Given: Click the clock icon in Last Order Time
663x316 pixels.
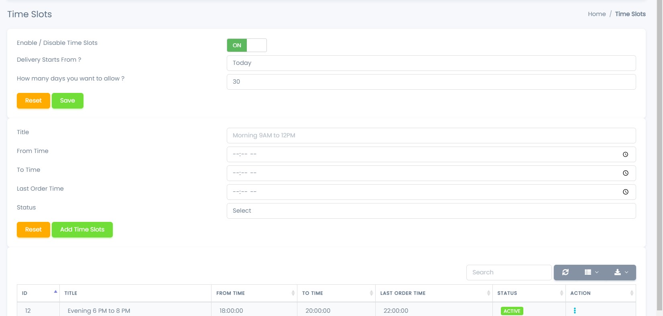Looking at the screenshot, I should 625,192.
